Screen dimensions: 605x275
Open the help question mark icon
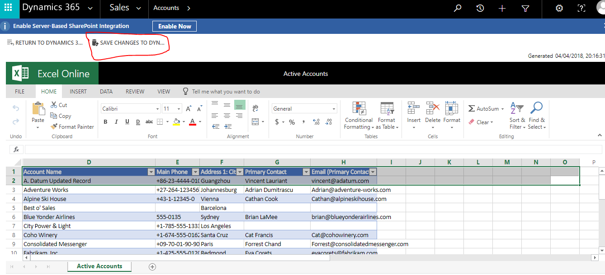click(582, 8)
